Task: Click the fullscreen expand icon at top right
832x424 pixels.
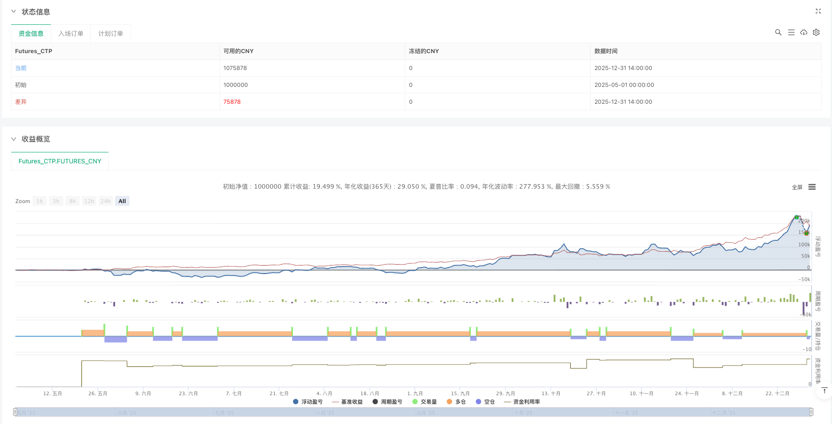Action: point(818,11)
